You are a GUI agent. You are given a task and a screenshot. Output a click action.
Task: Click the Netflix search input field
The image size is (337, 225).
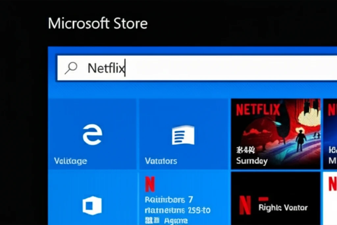click(x=197, y=68)
